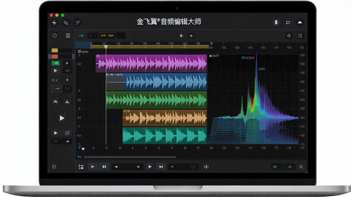Open the gear settings icon above spectrum
Viewport: 351px width, 197px height.
(289, 36)
